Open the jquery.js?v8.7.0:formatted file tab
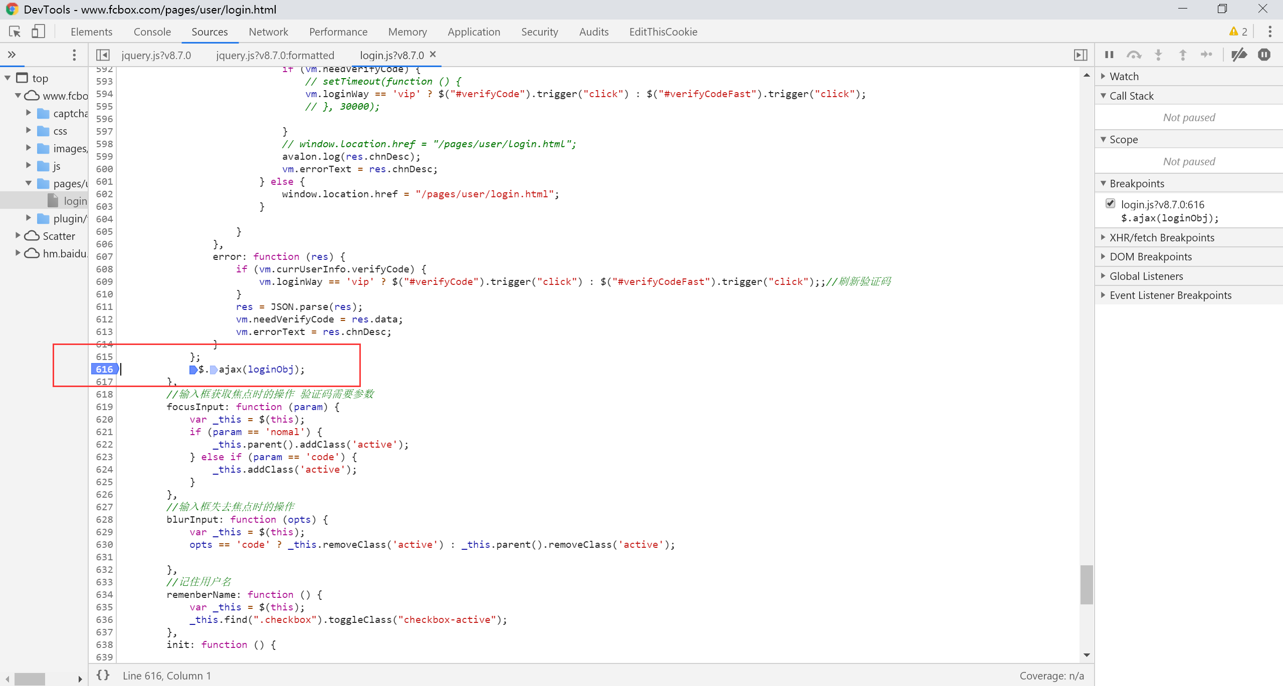1283x686 pixels. pos(275,55)
